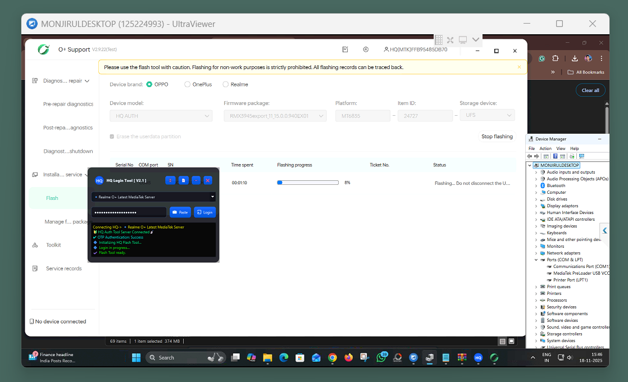Click the Toolkit icon in the sidebar
Screen dimensions: 628x382
[x=35, y=245]
